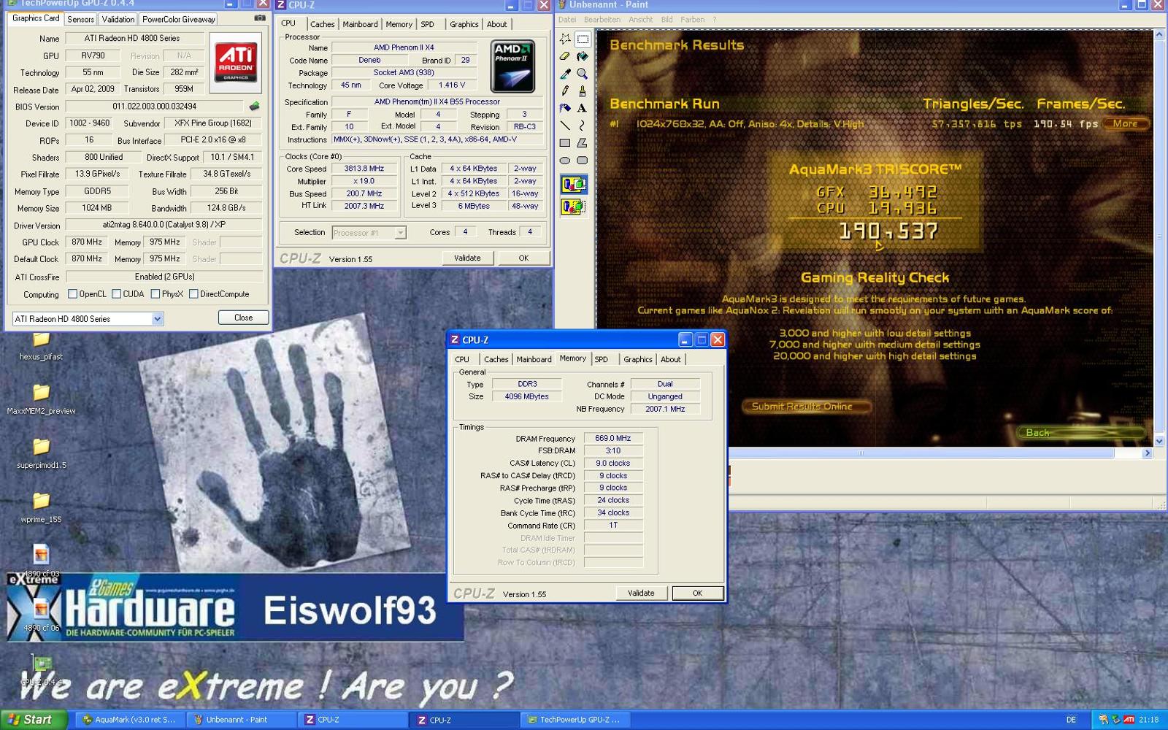
Task: Click Paint horizontal scrollbar right arrow
Action: point(1147,453)
